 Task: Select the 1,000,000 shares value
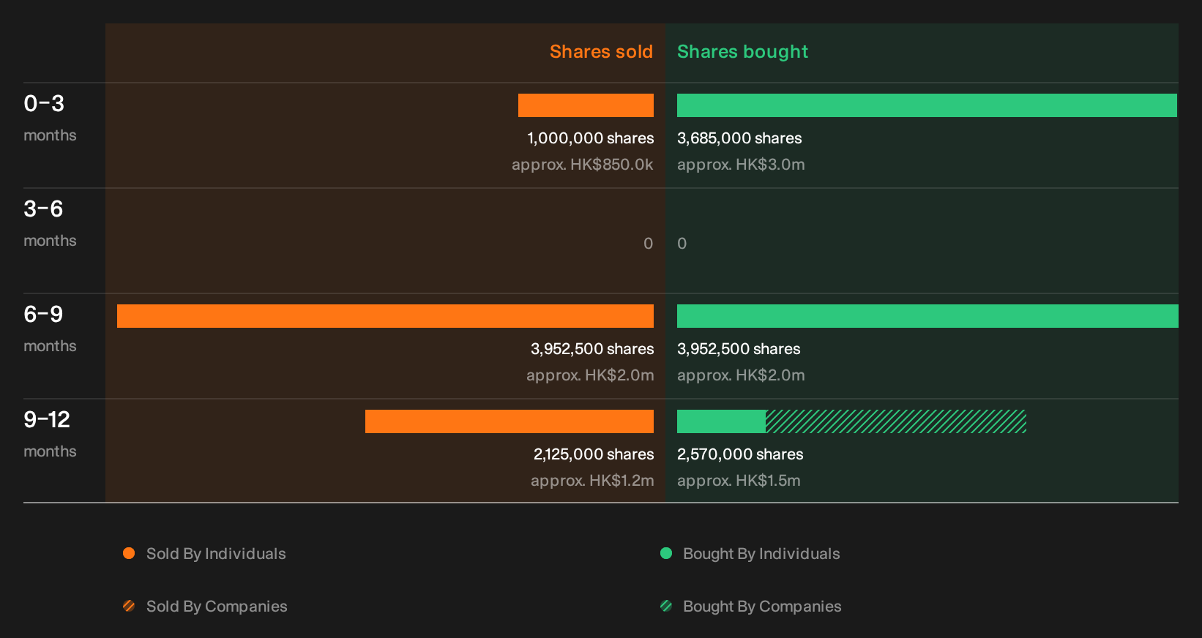590,138
